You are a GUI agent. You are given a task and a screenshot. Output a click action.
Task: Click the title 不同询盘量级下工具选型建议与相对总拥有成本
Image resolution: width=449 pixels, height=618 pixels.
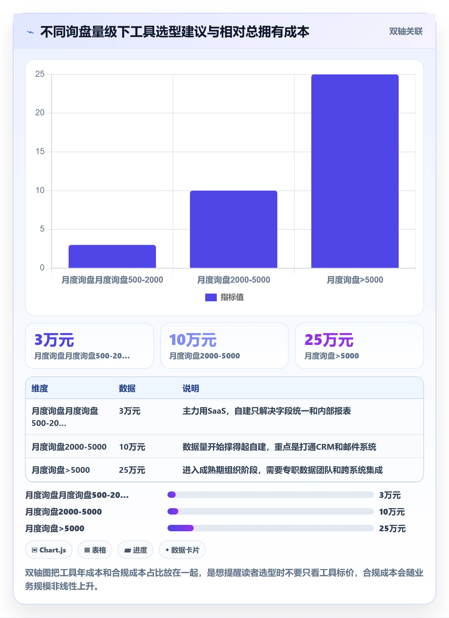click(175, 32)
